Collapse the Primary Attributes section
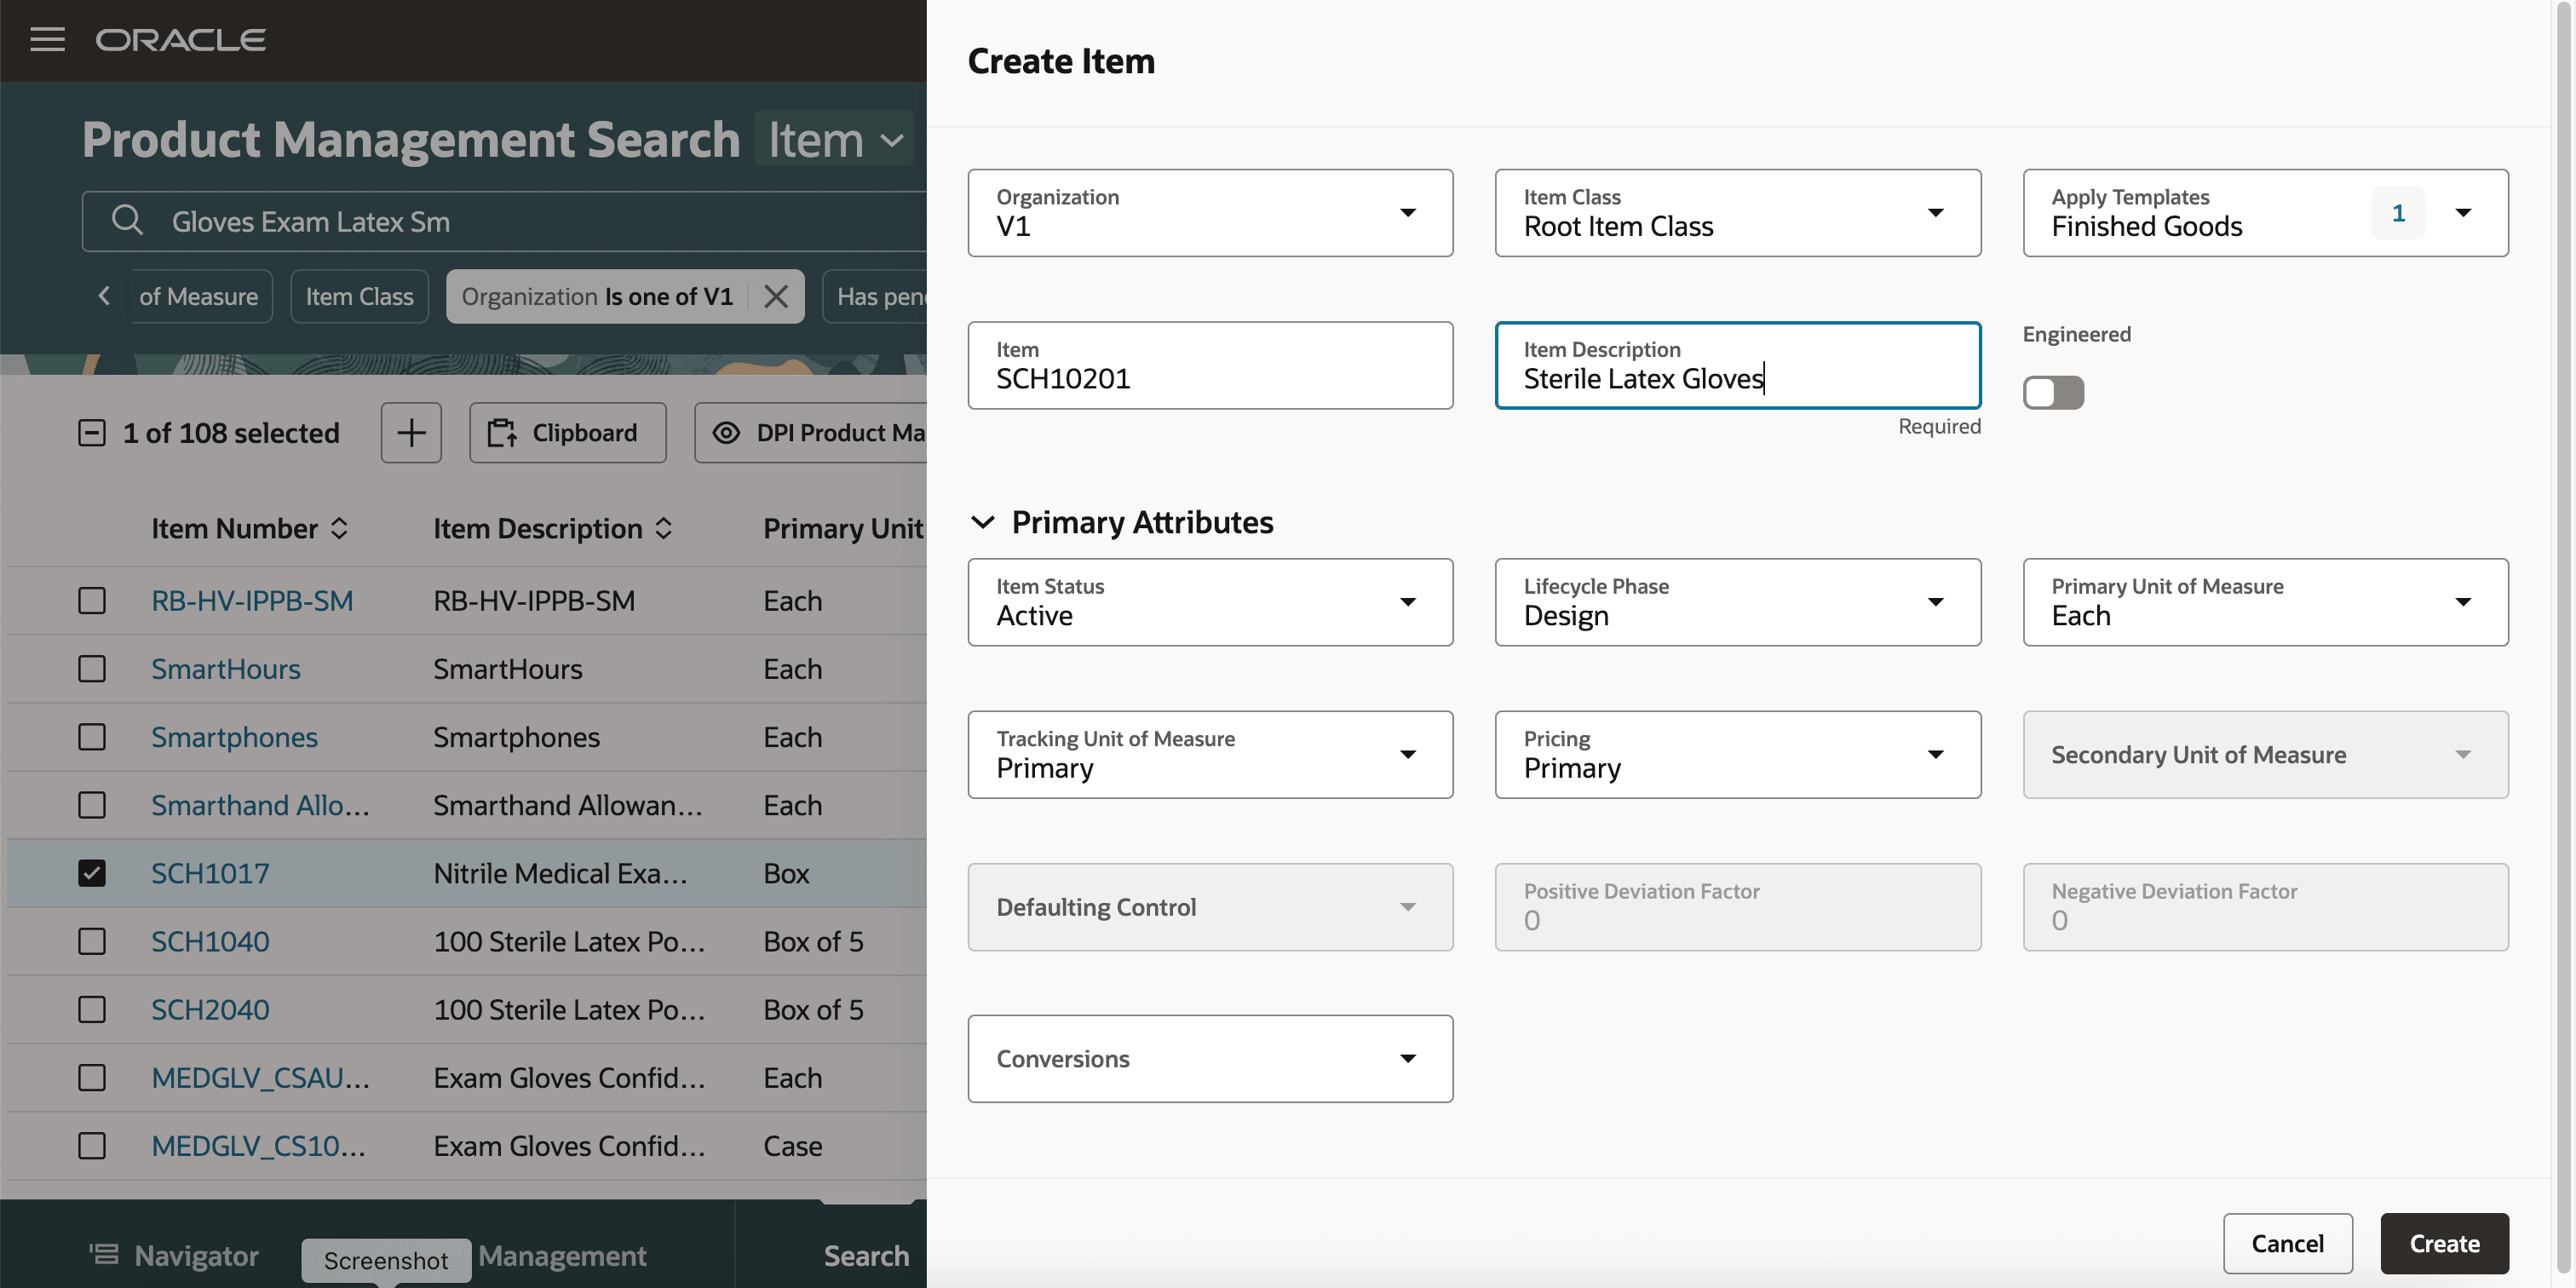This screenshot has width=2576, height=1288. point(983,522)
